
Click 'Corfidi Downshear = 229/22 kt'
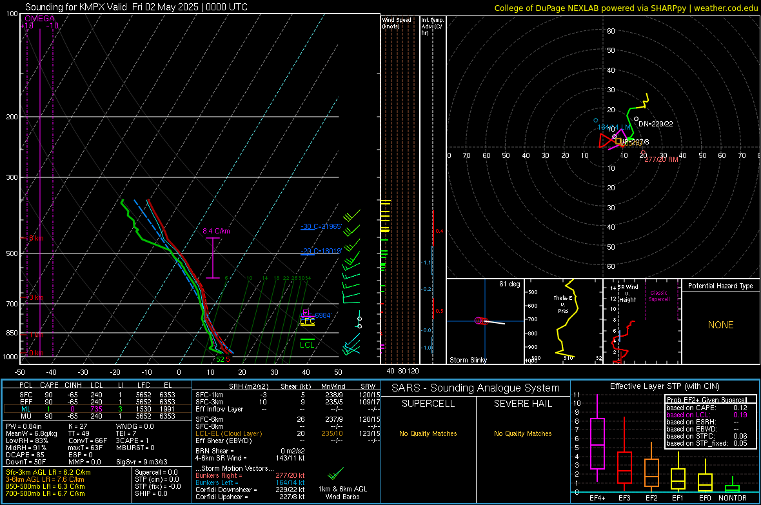[x=250, y=490]
